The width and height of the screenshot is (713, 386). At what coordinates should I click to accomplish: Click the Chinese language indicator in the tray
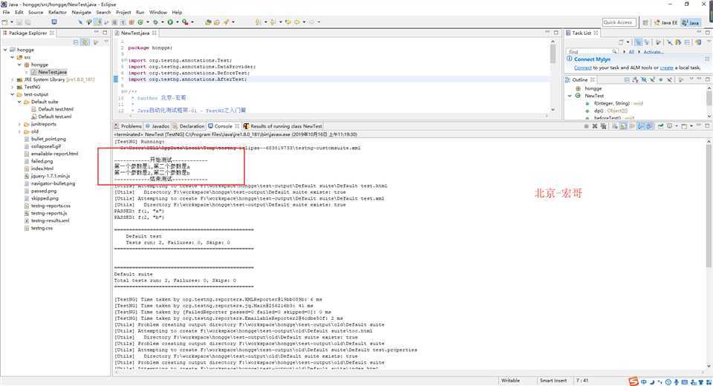coord(643,382)
